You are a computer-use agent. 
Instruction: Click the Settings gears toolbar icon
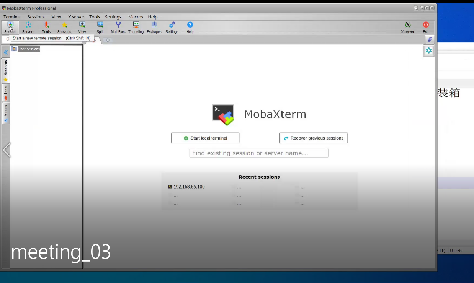point(172,27)
